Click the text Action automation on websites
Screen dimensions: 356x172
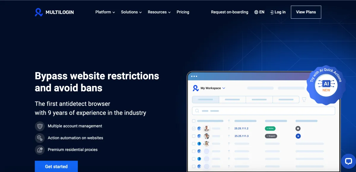[x=75, y=138]
